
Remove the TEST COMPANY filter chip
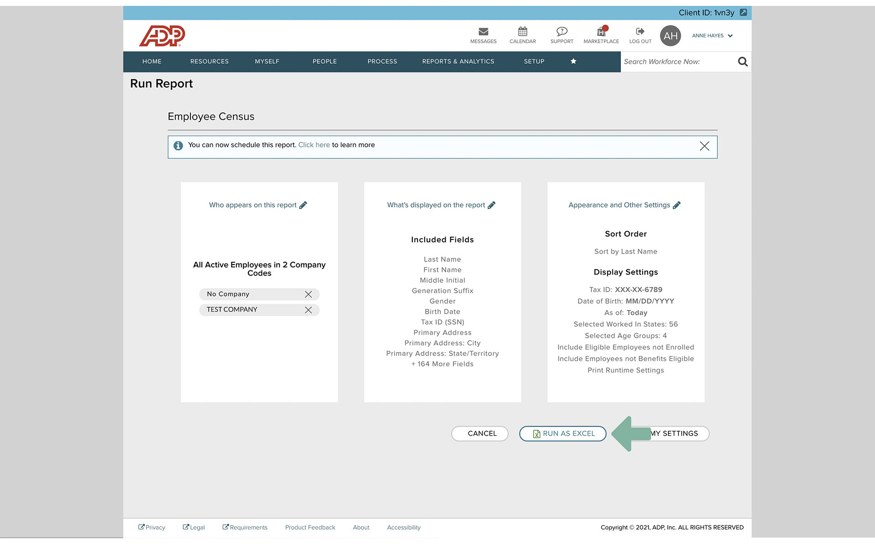click(309, 310)
